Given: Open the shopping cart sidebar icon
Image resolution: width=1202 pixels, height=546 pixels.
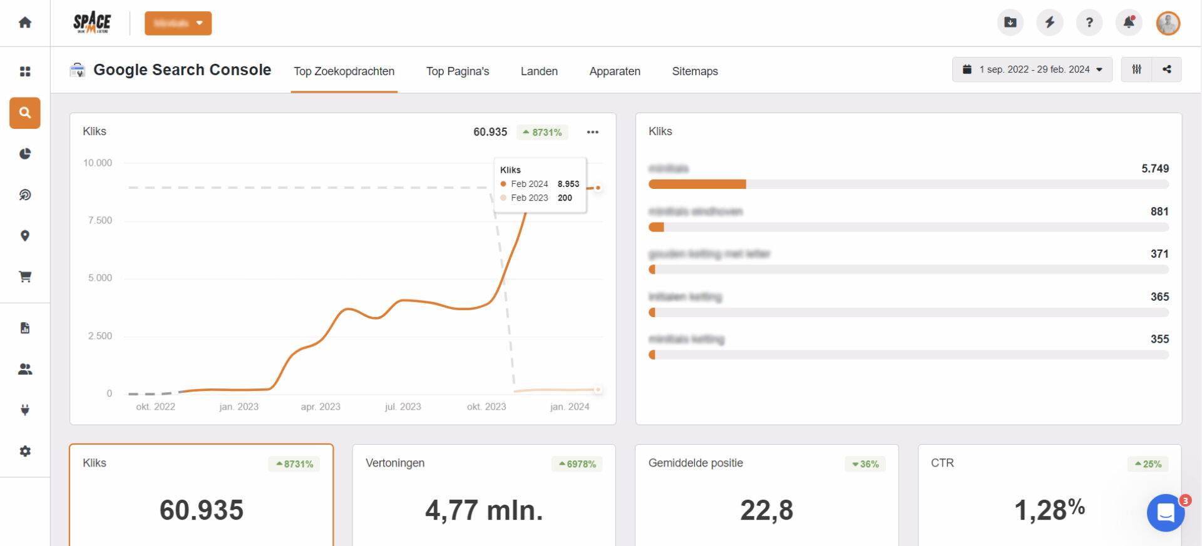Looking at the screenshot, I should pos(25,276).
